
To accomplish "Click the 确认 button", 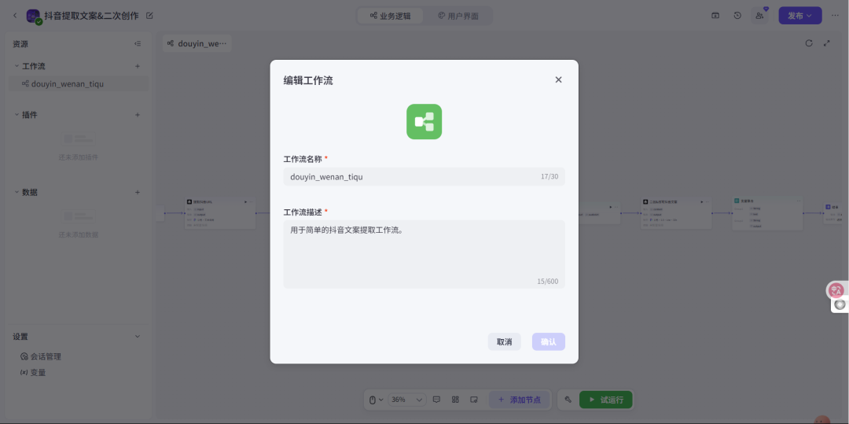I will 549,341.
